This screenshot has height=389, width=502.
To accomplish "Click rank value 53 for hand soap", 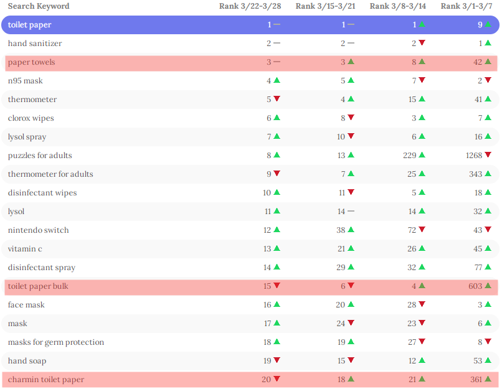I will pyautogui.click(x=478, y=361).
